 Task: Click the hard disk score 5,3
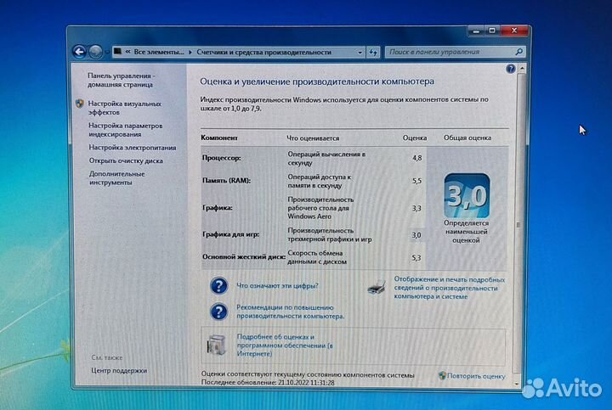coord(416,257)
